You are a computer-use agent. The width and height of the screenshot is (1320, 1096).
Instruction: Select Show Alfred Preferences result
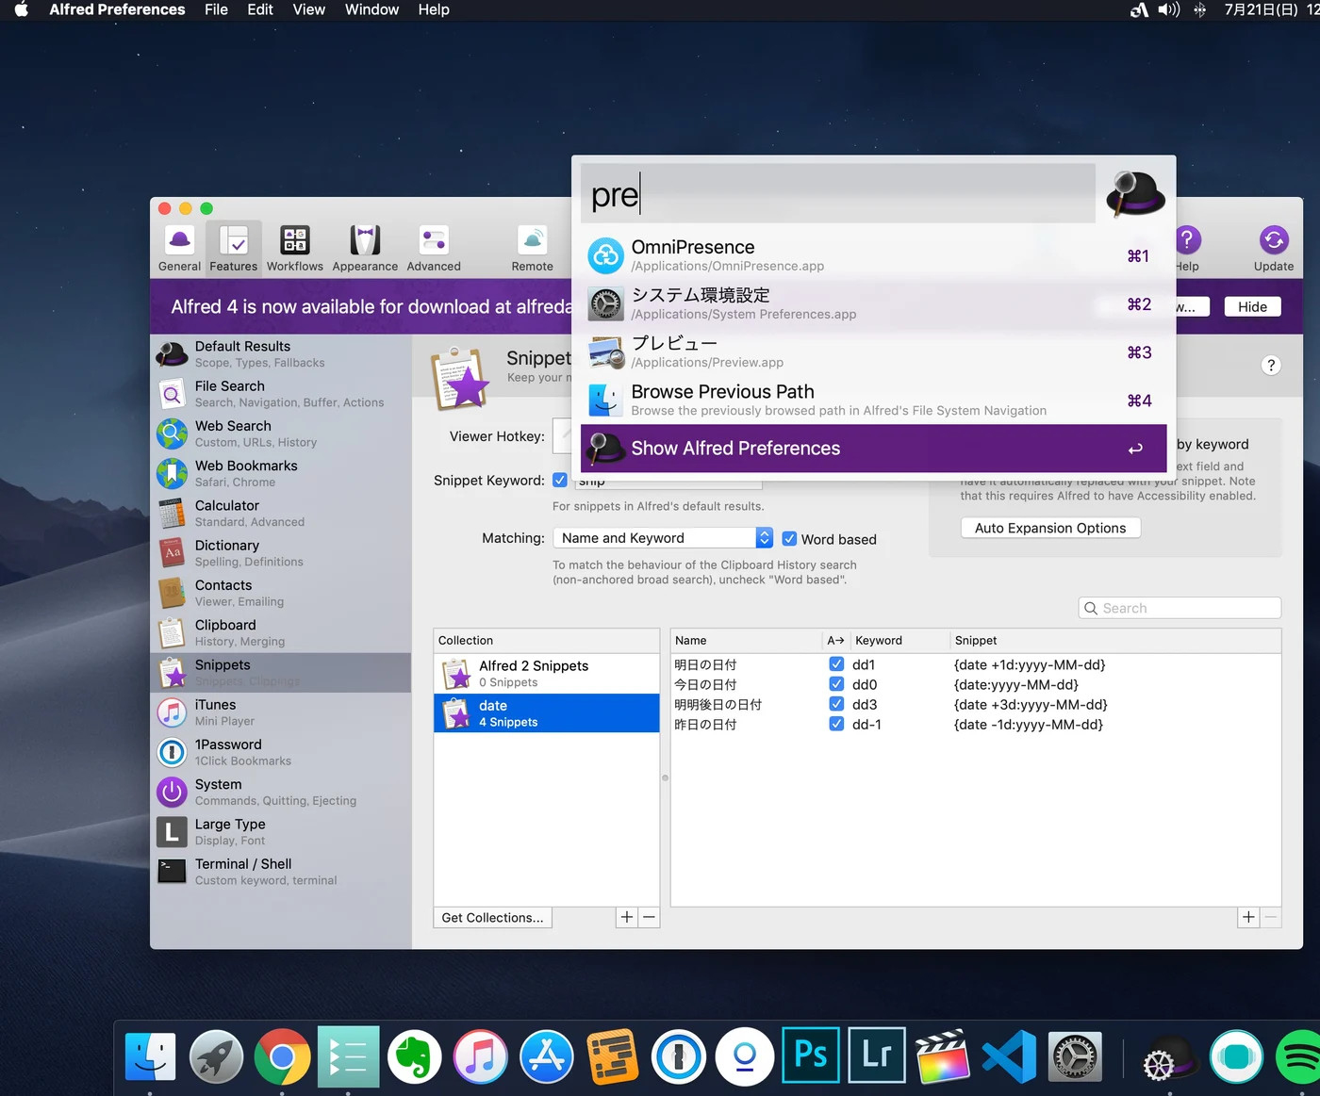coord(873,449)
